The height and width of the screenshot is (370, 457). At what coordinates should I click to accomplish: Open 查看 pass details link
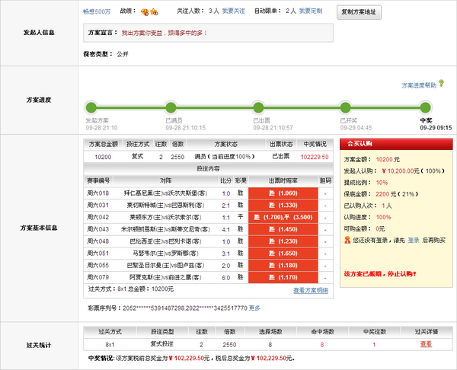click(425, 344)
